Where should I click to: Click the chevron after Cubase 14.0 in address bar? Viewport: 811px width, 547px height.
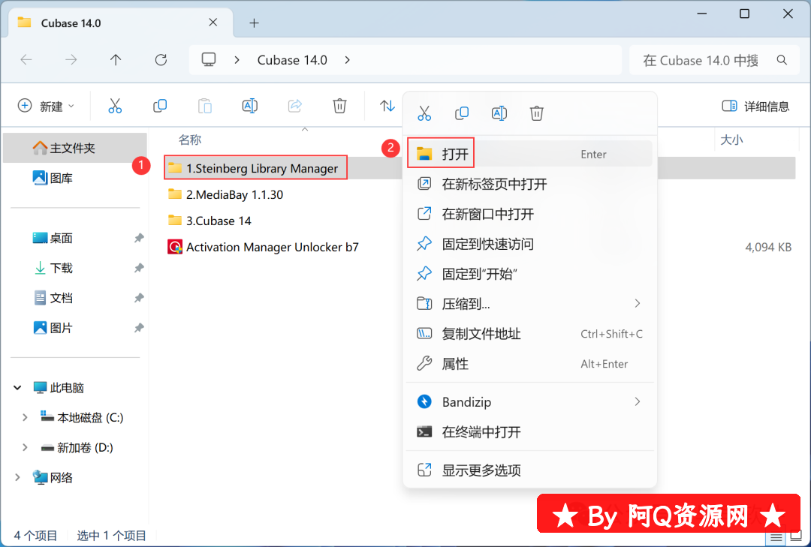tap(348, 60)
